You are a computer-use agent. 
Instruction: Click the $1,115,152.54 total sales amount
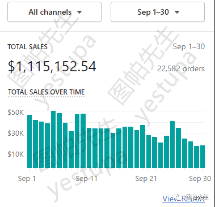[x=52, y=66]
